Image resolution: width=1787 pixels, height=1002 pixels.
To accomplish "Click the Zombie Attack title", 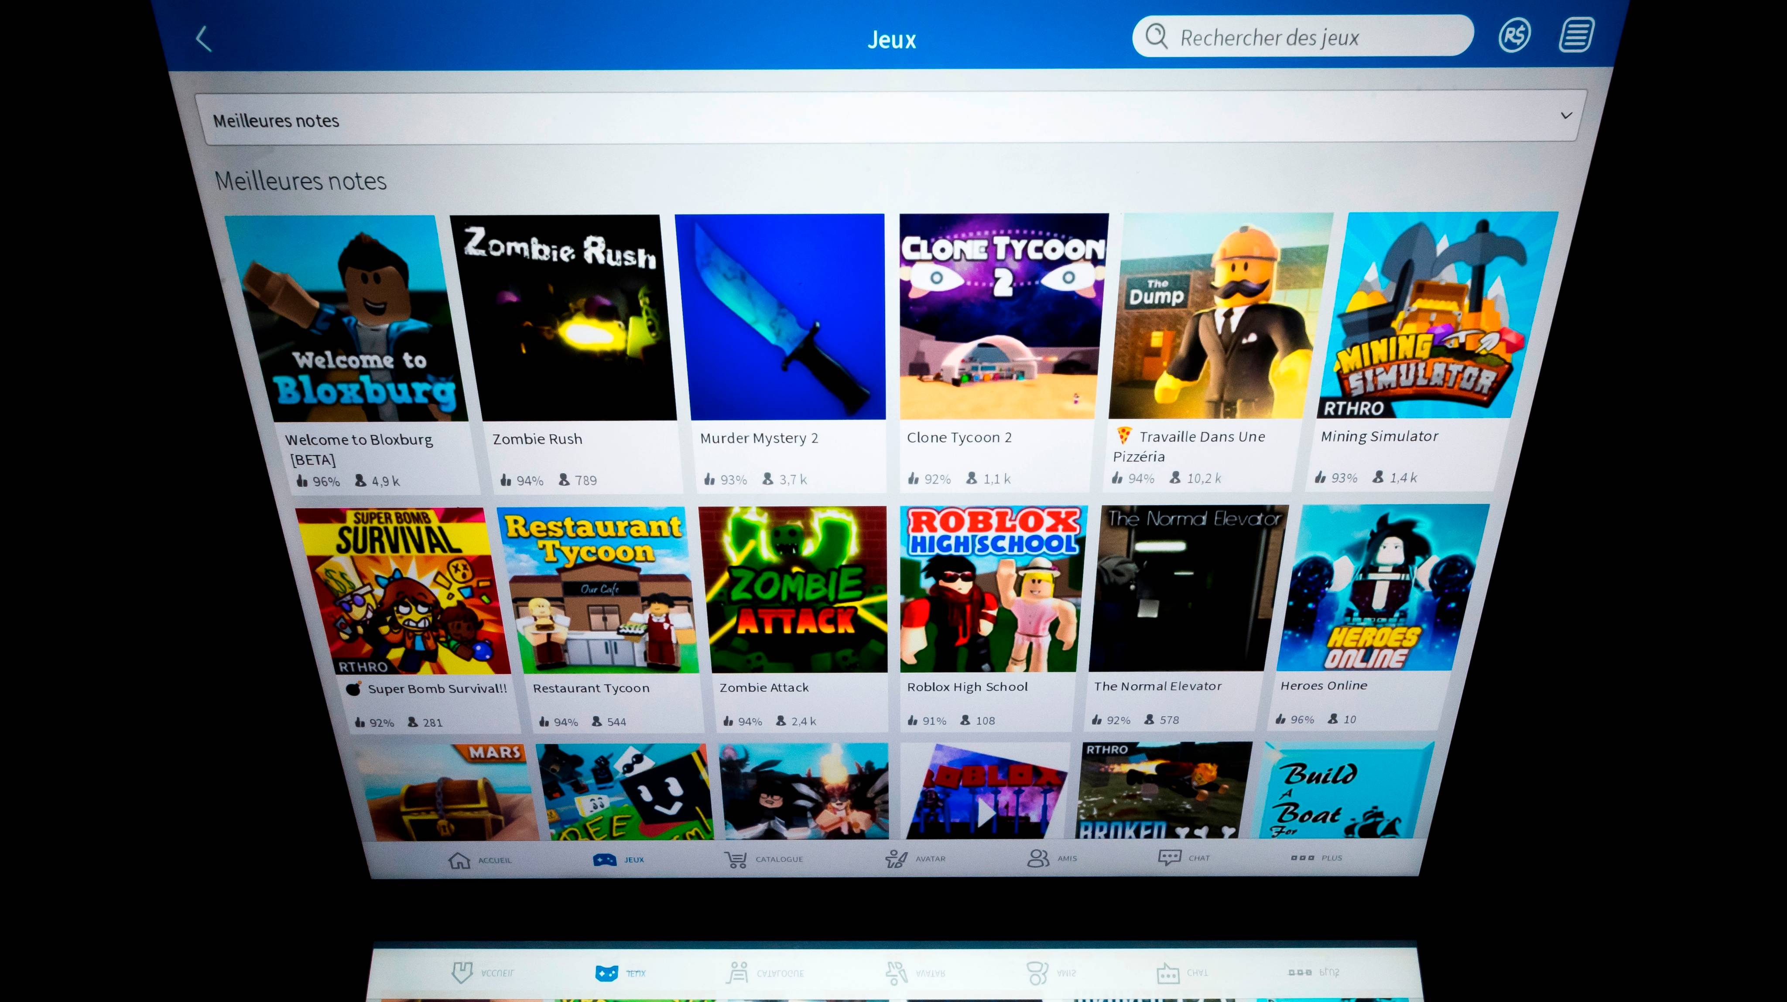I will [x=764, y=688].
